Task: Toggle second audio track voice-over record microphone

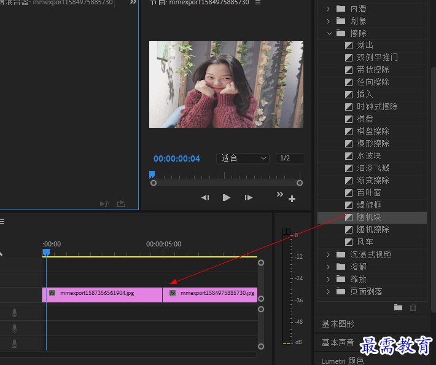Action: tap(15, 328)
